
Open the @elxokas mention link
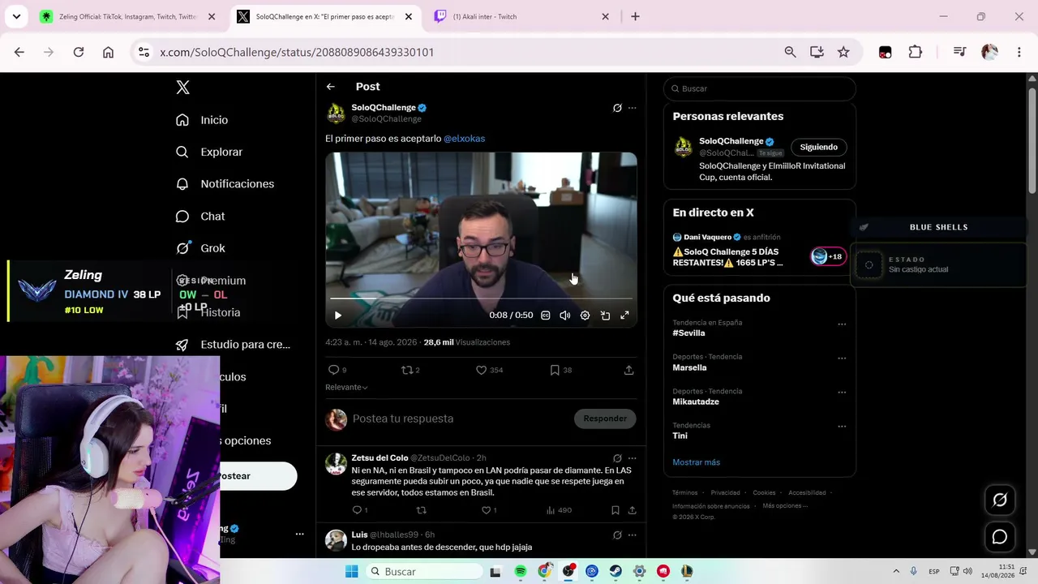(464, 139)
